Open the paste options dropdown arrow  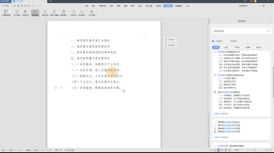[x=126, y=91]
